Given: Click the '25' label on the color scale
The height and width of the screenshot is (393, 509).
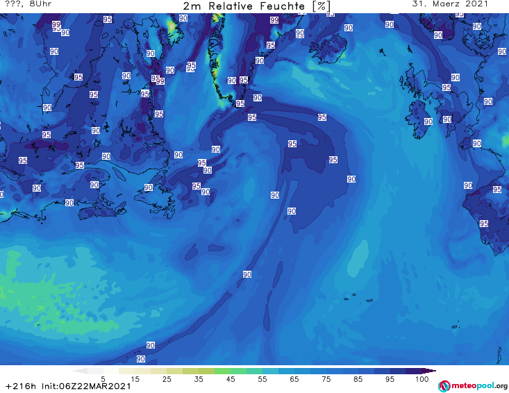Looking at the screenshot, I should 167,378.
